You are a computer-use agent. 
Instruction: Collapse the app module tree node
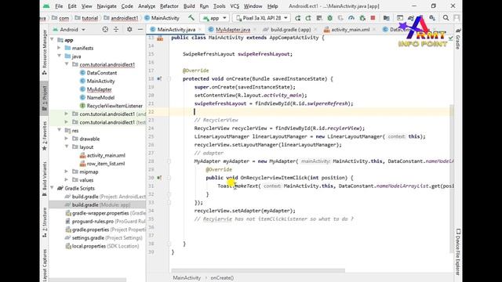coord(53,40)
